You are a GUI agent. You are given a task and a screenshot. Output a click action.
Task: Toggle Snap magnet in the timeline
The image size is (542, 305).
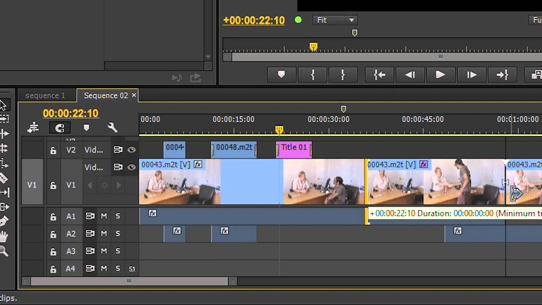[x=60, y=128]
